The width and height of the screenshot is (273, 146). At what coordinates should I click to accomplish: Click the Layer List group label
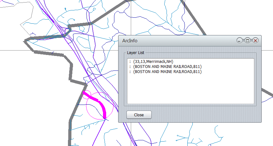click(x=135, y=52)
